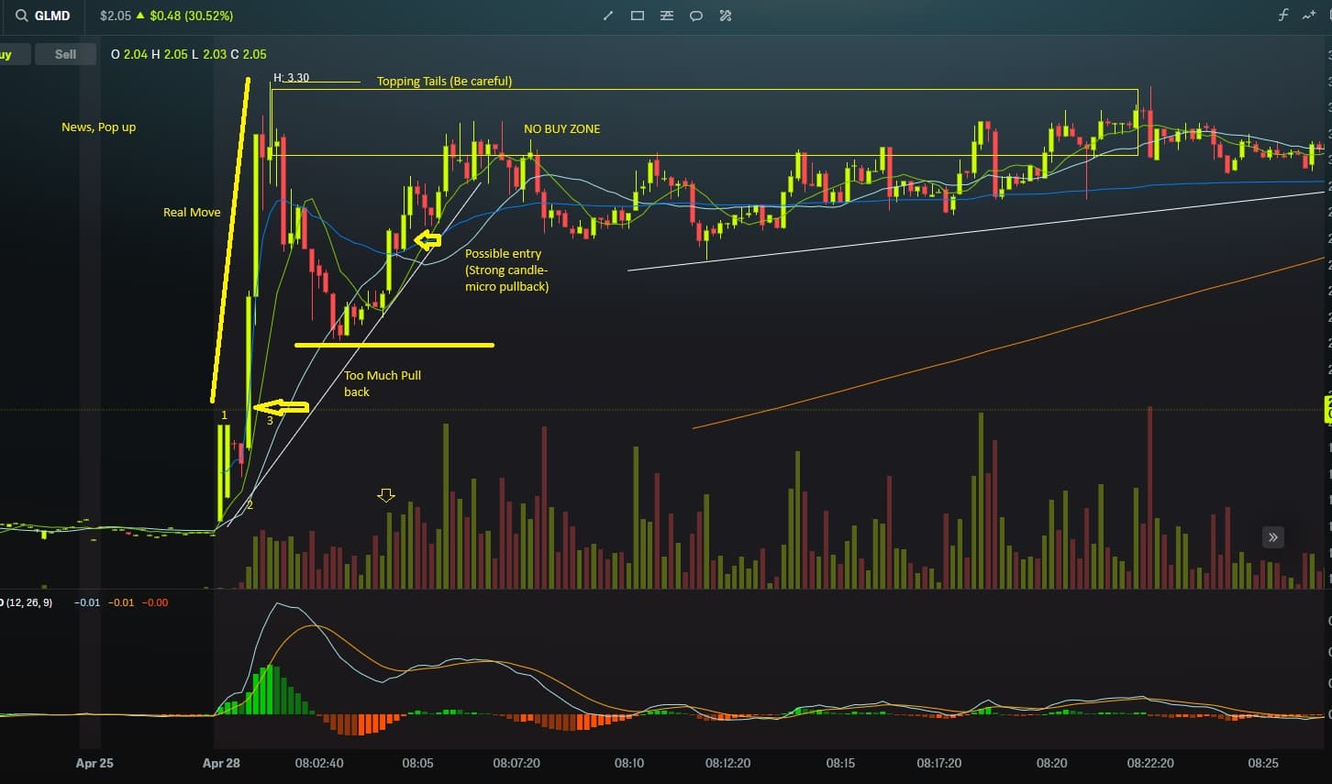Click the H: 3.30 high label
Viewport: 1332px width, 784px height.
coord(292,78)
